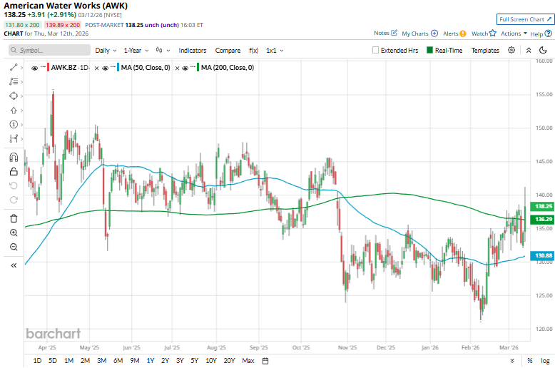Remove the MA (50, Close, 0) indicator
555x368 pixels.
pos(177,68)
